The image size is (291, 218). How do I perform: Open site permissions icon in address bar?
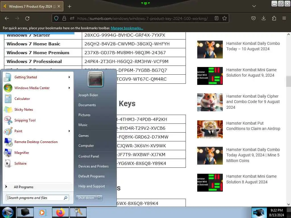pyautogui.click(x=72, y=18)
